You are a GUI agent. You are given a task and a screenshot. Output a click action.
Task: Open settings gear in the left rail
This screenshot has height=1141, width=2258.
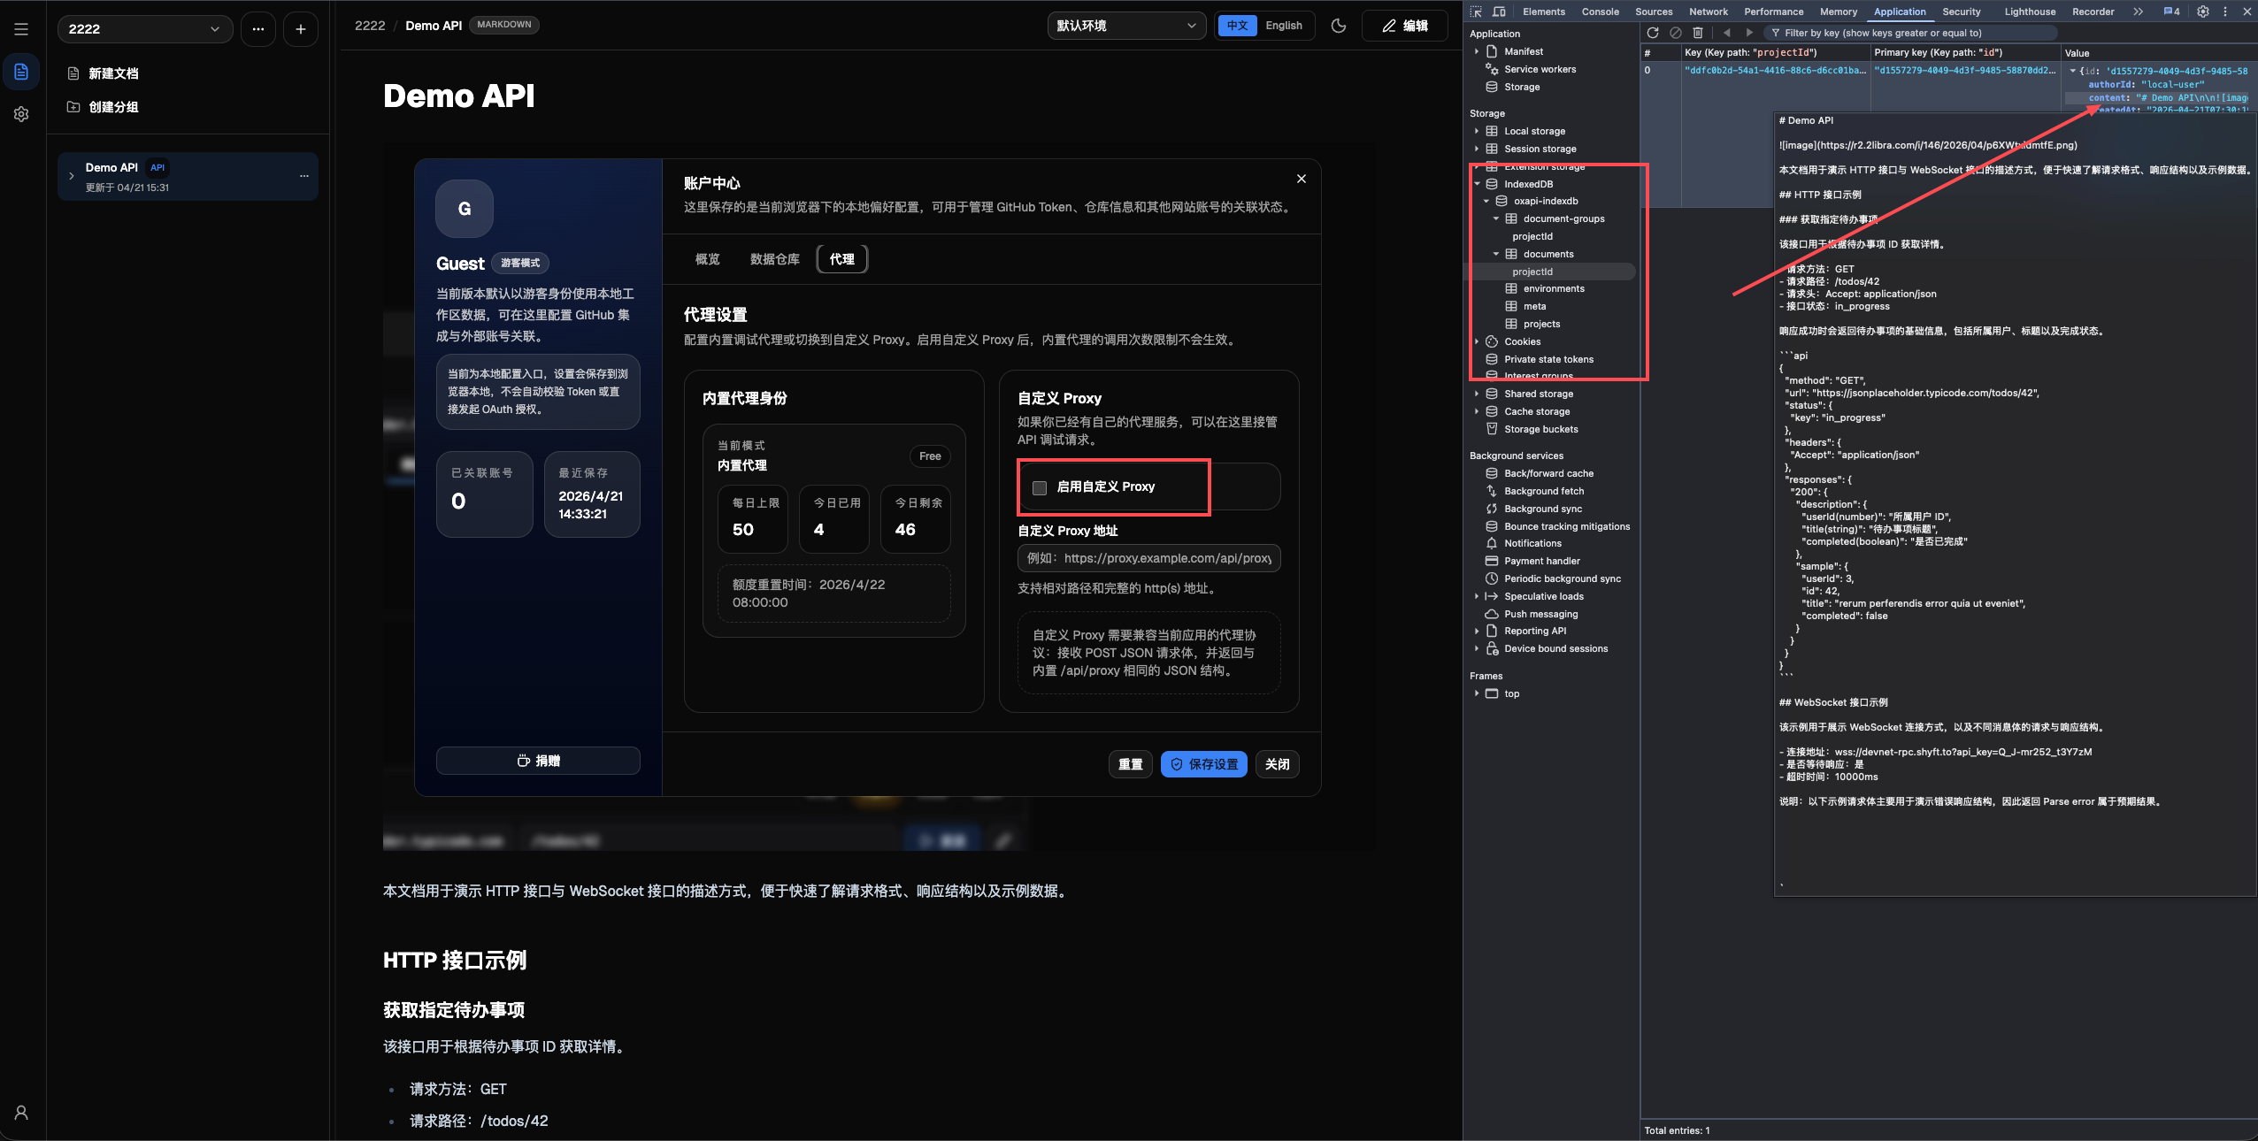point(21,114)
